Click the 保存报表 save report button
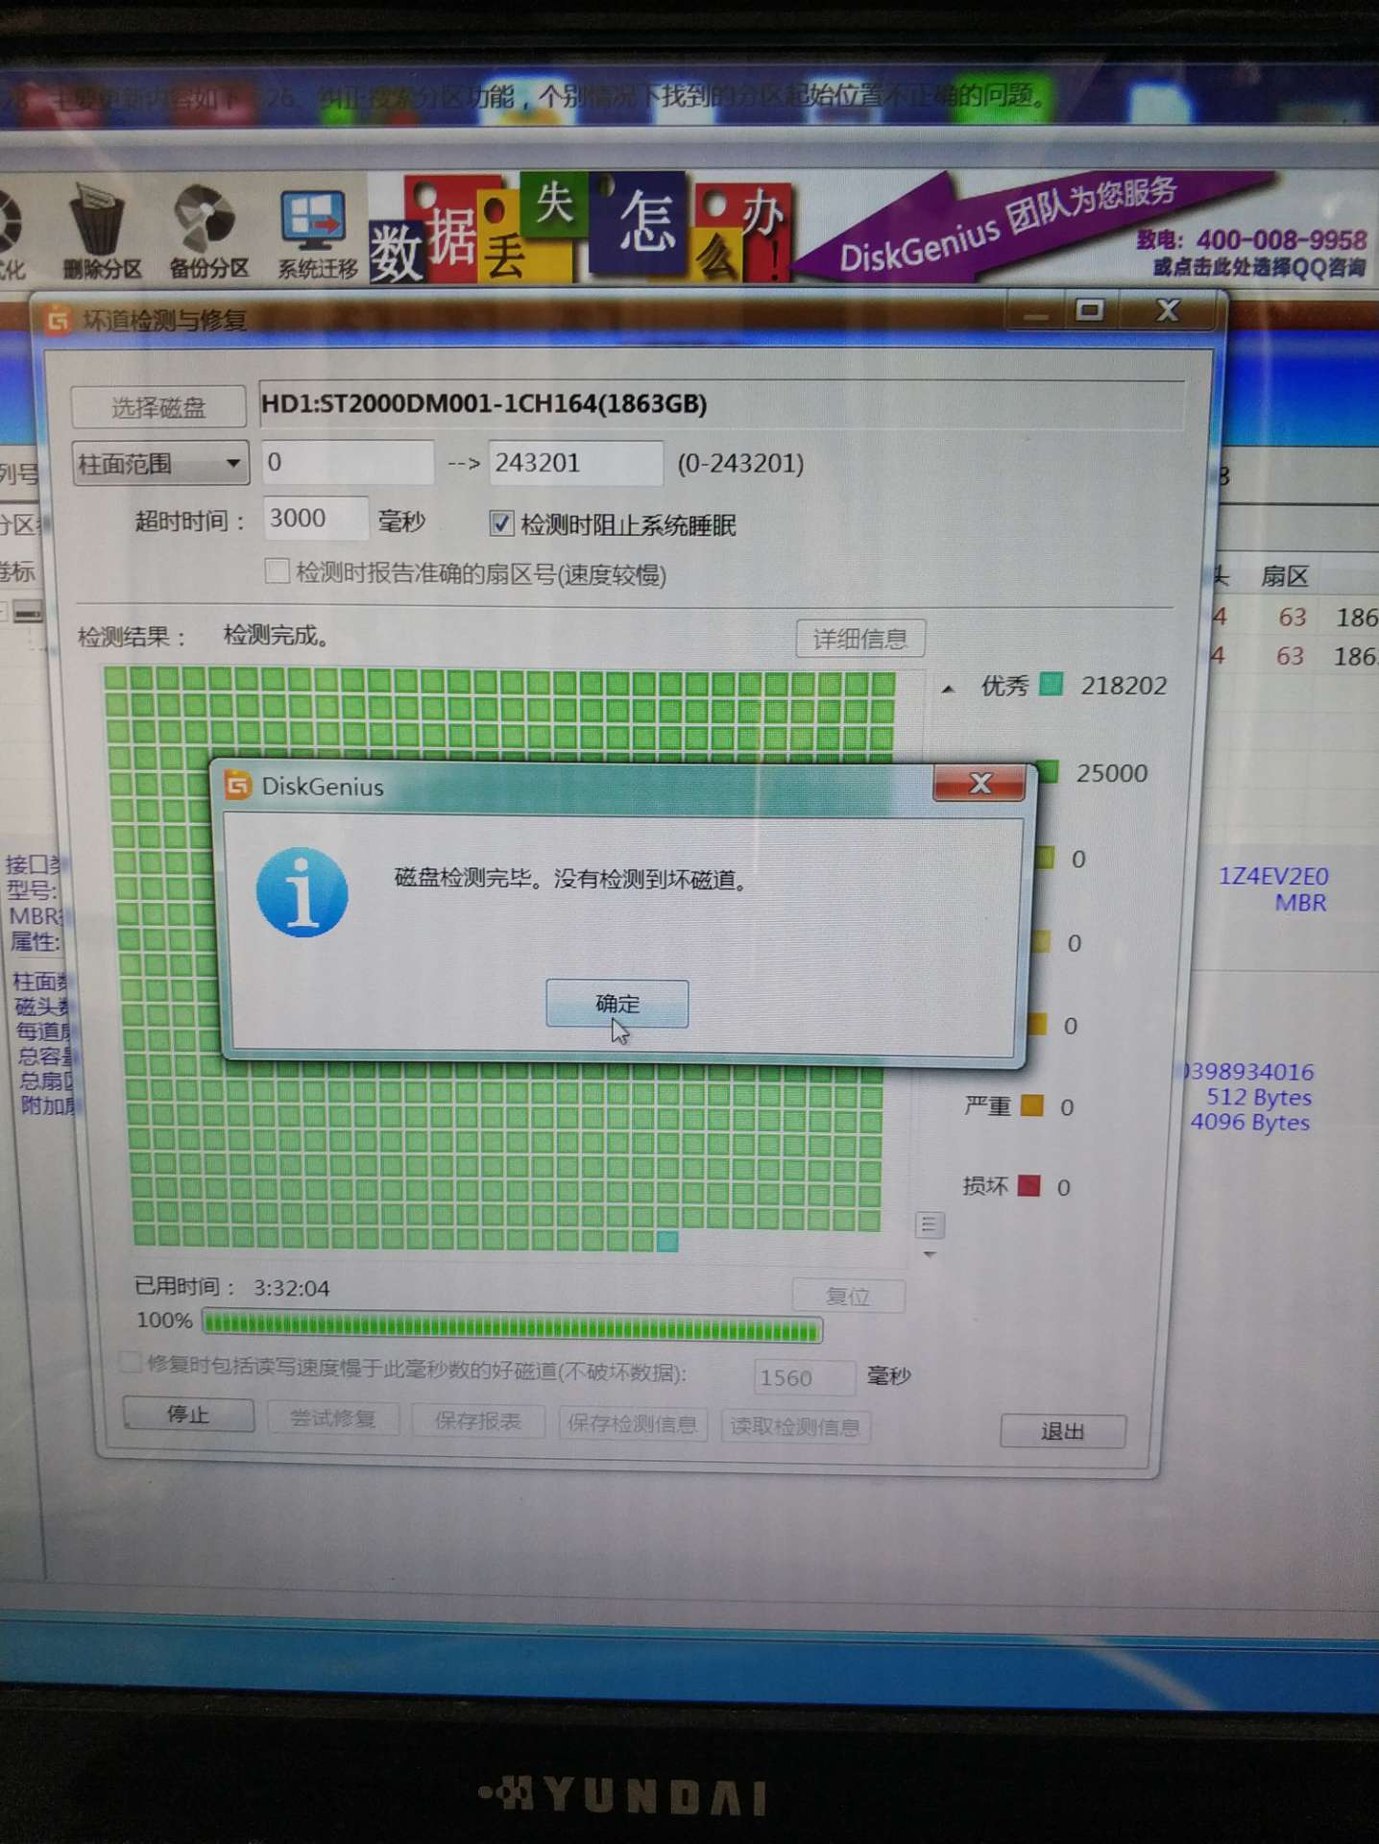 (x=477, y=1421)
